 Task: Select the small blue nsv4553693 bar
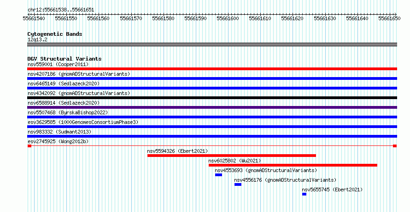(219, 175)
